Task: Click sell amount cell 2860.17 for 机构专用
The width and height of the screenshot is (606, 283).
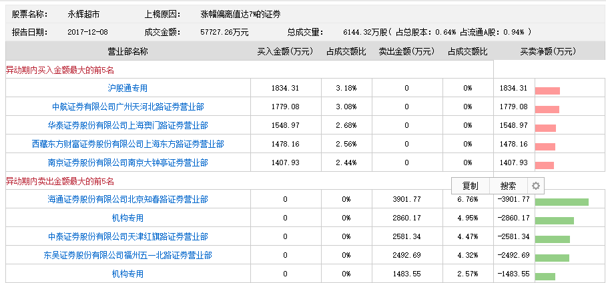Action: pyautogui.click(x=406, y=218)
